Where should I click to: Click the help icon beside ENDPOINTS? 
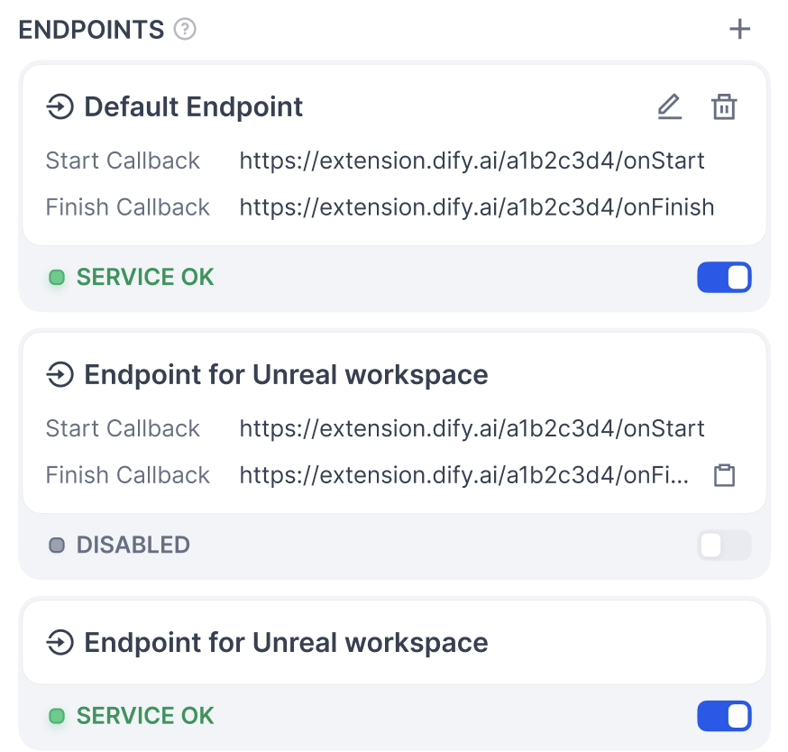(185, 30)
